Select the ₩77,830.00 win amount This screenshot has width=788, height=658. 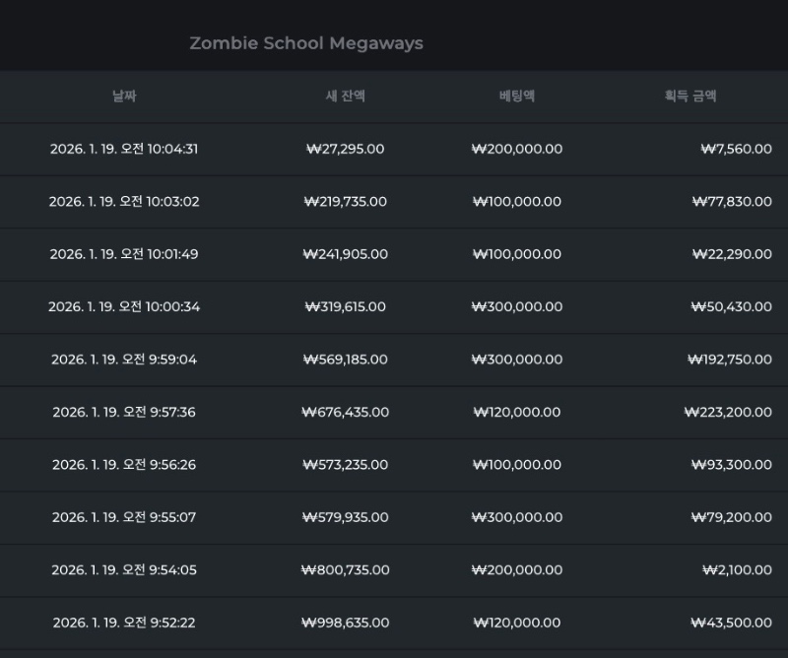click(732, 202)
